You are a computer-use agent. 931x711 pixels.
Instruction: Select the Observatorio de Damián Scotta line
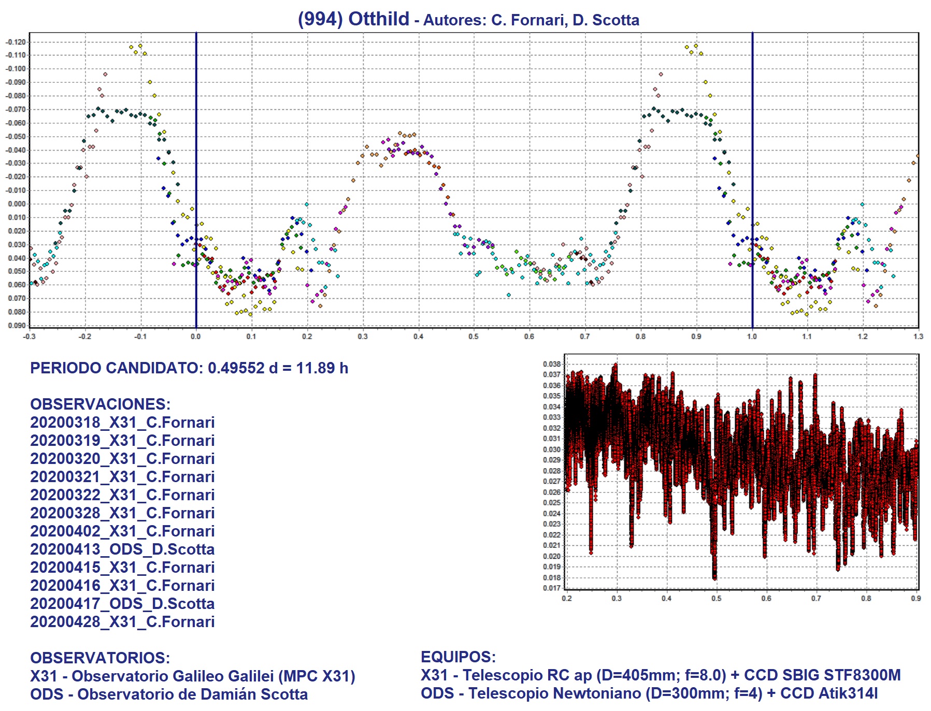click(x=169, y=694)
